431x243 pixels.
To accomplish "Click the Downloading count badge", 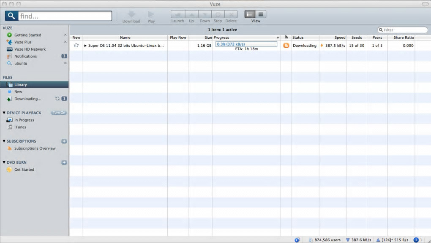I will tap(64, 99).
